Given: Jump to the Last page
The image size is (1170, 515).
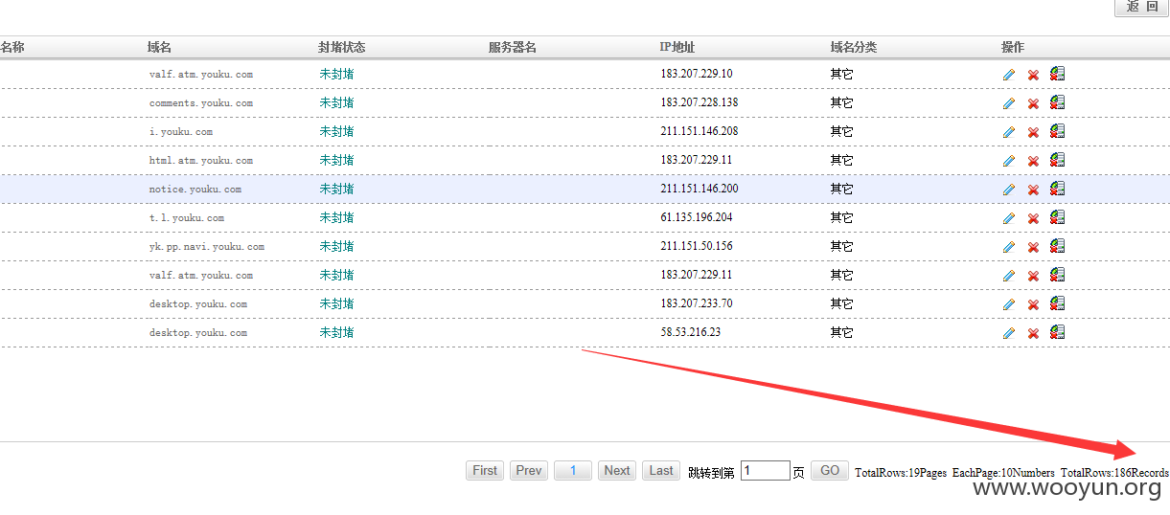Looking at the screenshot, I should click(x=661, y=470).
